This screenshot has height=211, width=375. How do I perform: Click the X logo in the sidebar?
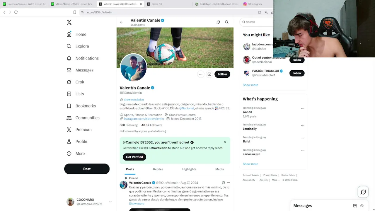[x=69, y=22]
